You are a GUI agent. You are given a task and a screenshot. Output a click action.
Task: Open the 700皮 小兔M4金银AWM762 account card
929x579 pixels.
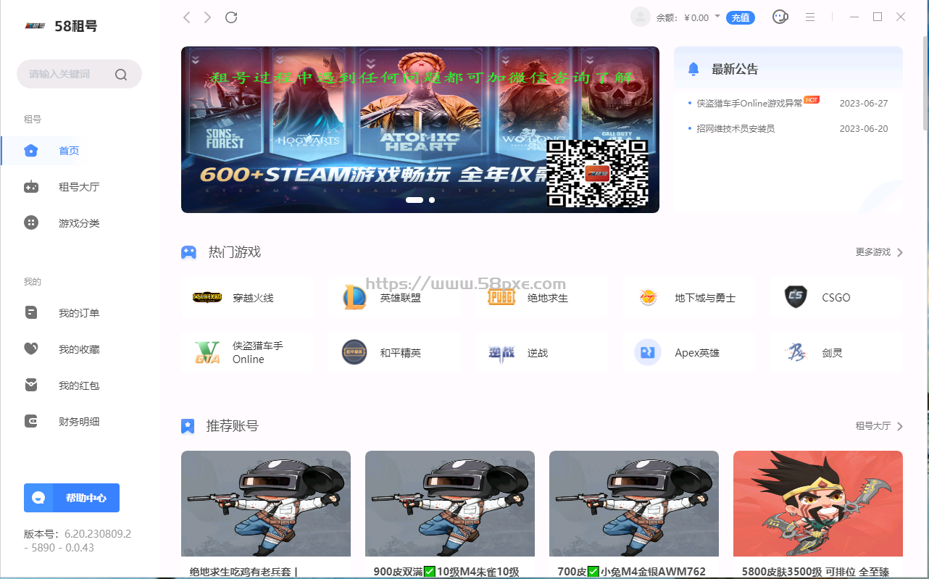point(634,515)
